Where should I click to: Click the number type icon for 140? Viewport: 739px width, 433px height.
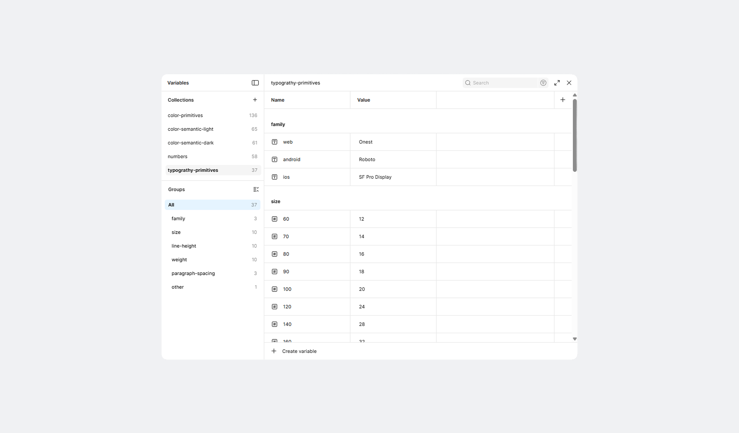(275, 324)
